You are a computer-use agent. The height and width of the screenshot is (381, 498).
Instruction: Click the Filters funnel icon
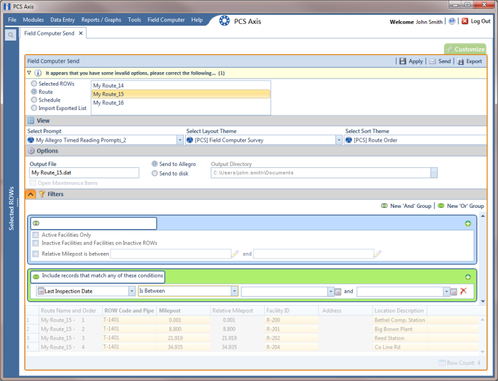coord(42,194)
